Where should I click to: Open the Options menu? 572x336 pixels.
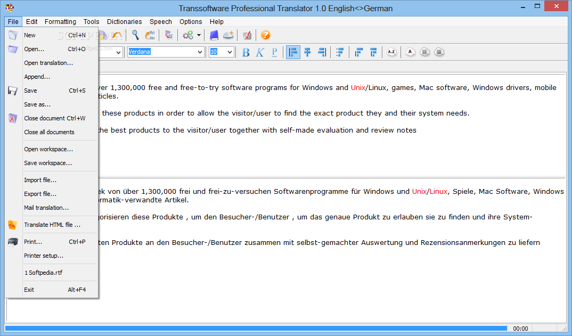[x=191, y=21]
